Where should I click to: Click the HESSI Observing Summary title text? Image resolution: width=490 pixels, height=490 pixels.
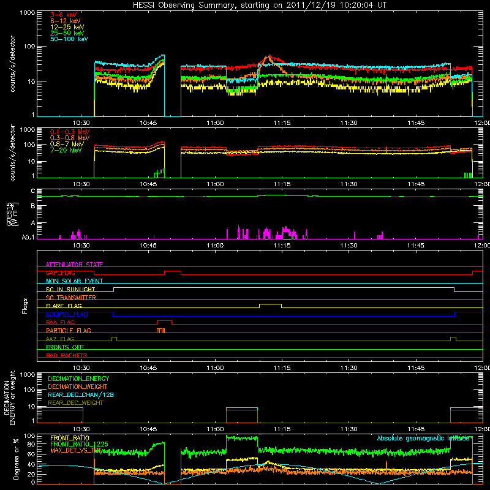pyautogui.click(x=259, y=5)
